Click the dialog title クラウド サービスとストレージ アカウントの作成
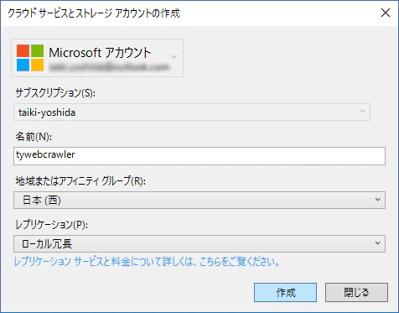Screen dimensions: 399x313 point(94,13)
